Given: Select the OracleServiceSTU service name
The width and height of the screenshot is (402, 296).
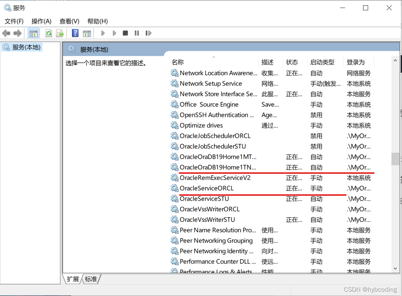Looking at the screenshot, I should coord(204,199).
